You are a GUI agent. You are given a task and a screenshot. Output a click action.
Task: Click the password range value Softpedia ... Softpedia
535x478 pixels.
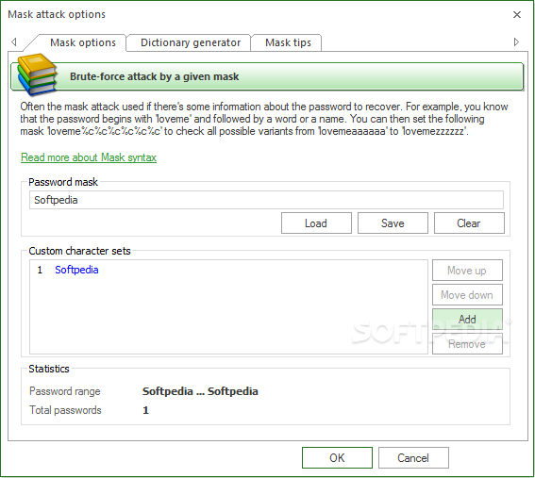click(200, 391)
